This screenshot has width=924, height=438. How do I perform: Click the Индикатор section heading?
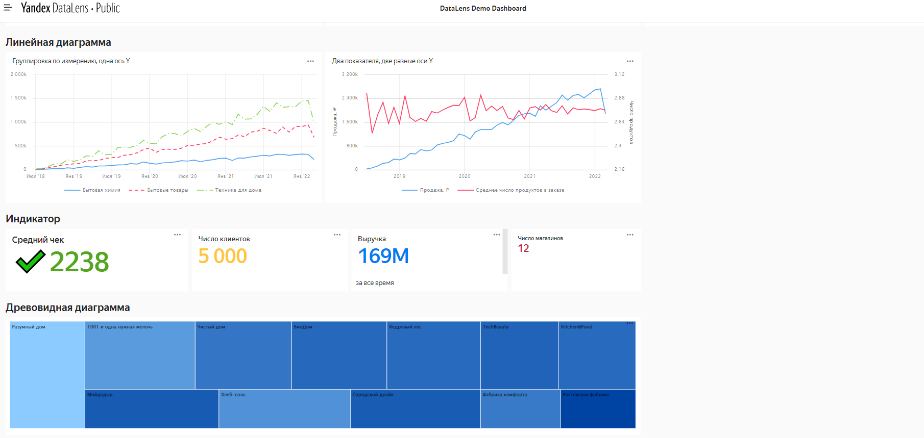click(33, 219)
